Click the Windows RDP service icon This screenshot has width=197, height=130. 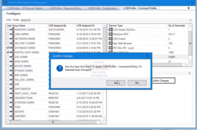pyautogui.click(x=111, y=34)
